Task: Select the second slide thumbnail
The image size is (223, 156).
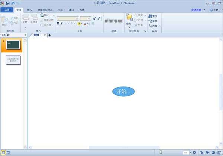Action: tap(13, 60)
